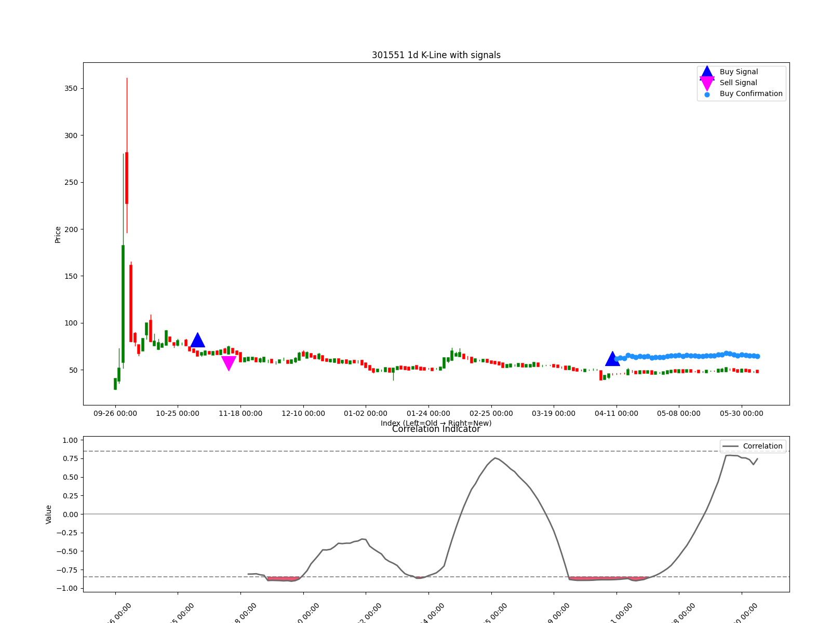Click the '09-26 00:00' date tick label
Screen dimensions: 831x623
point(115,414)
